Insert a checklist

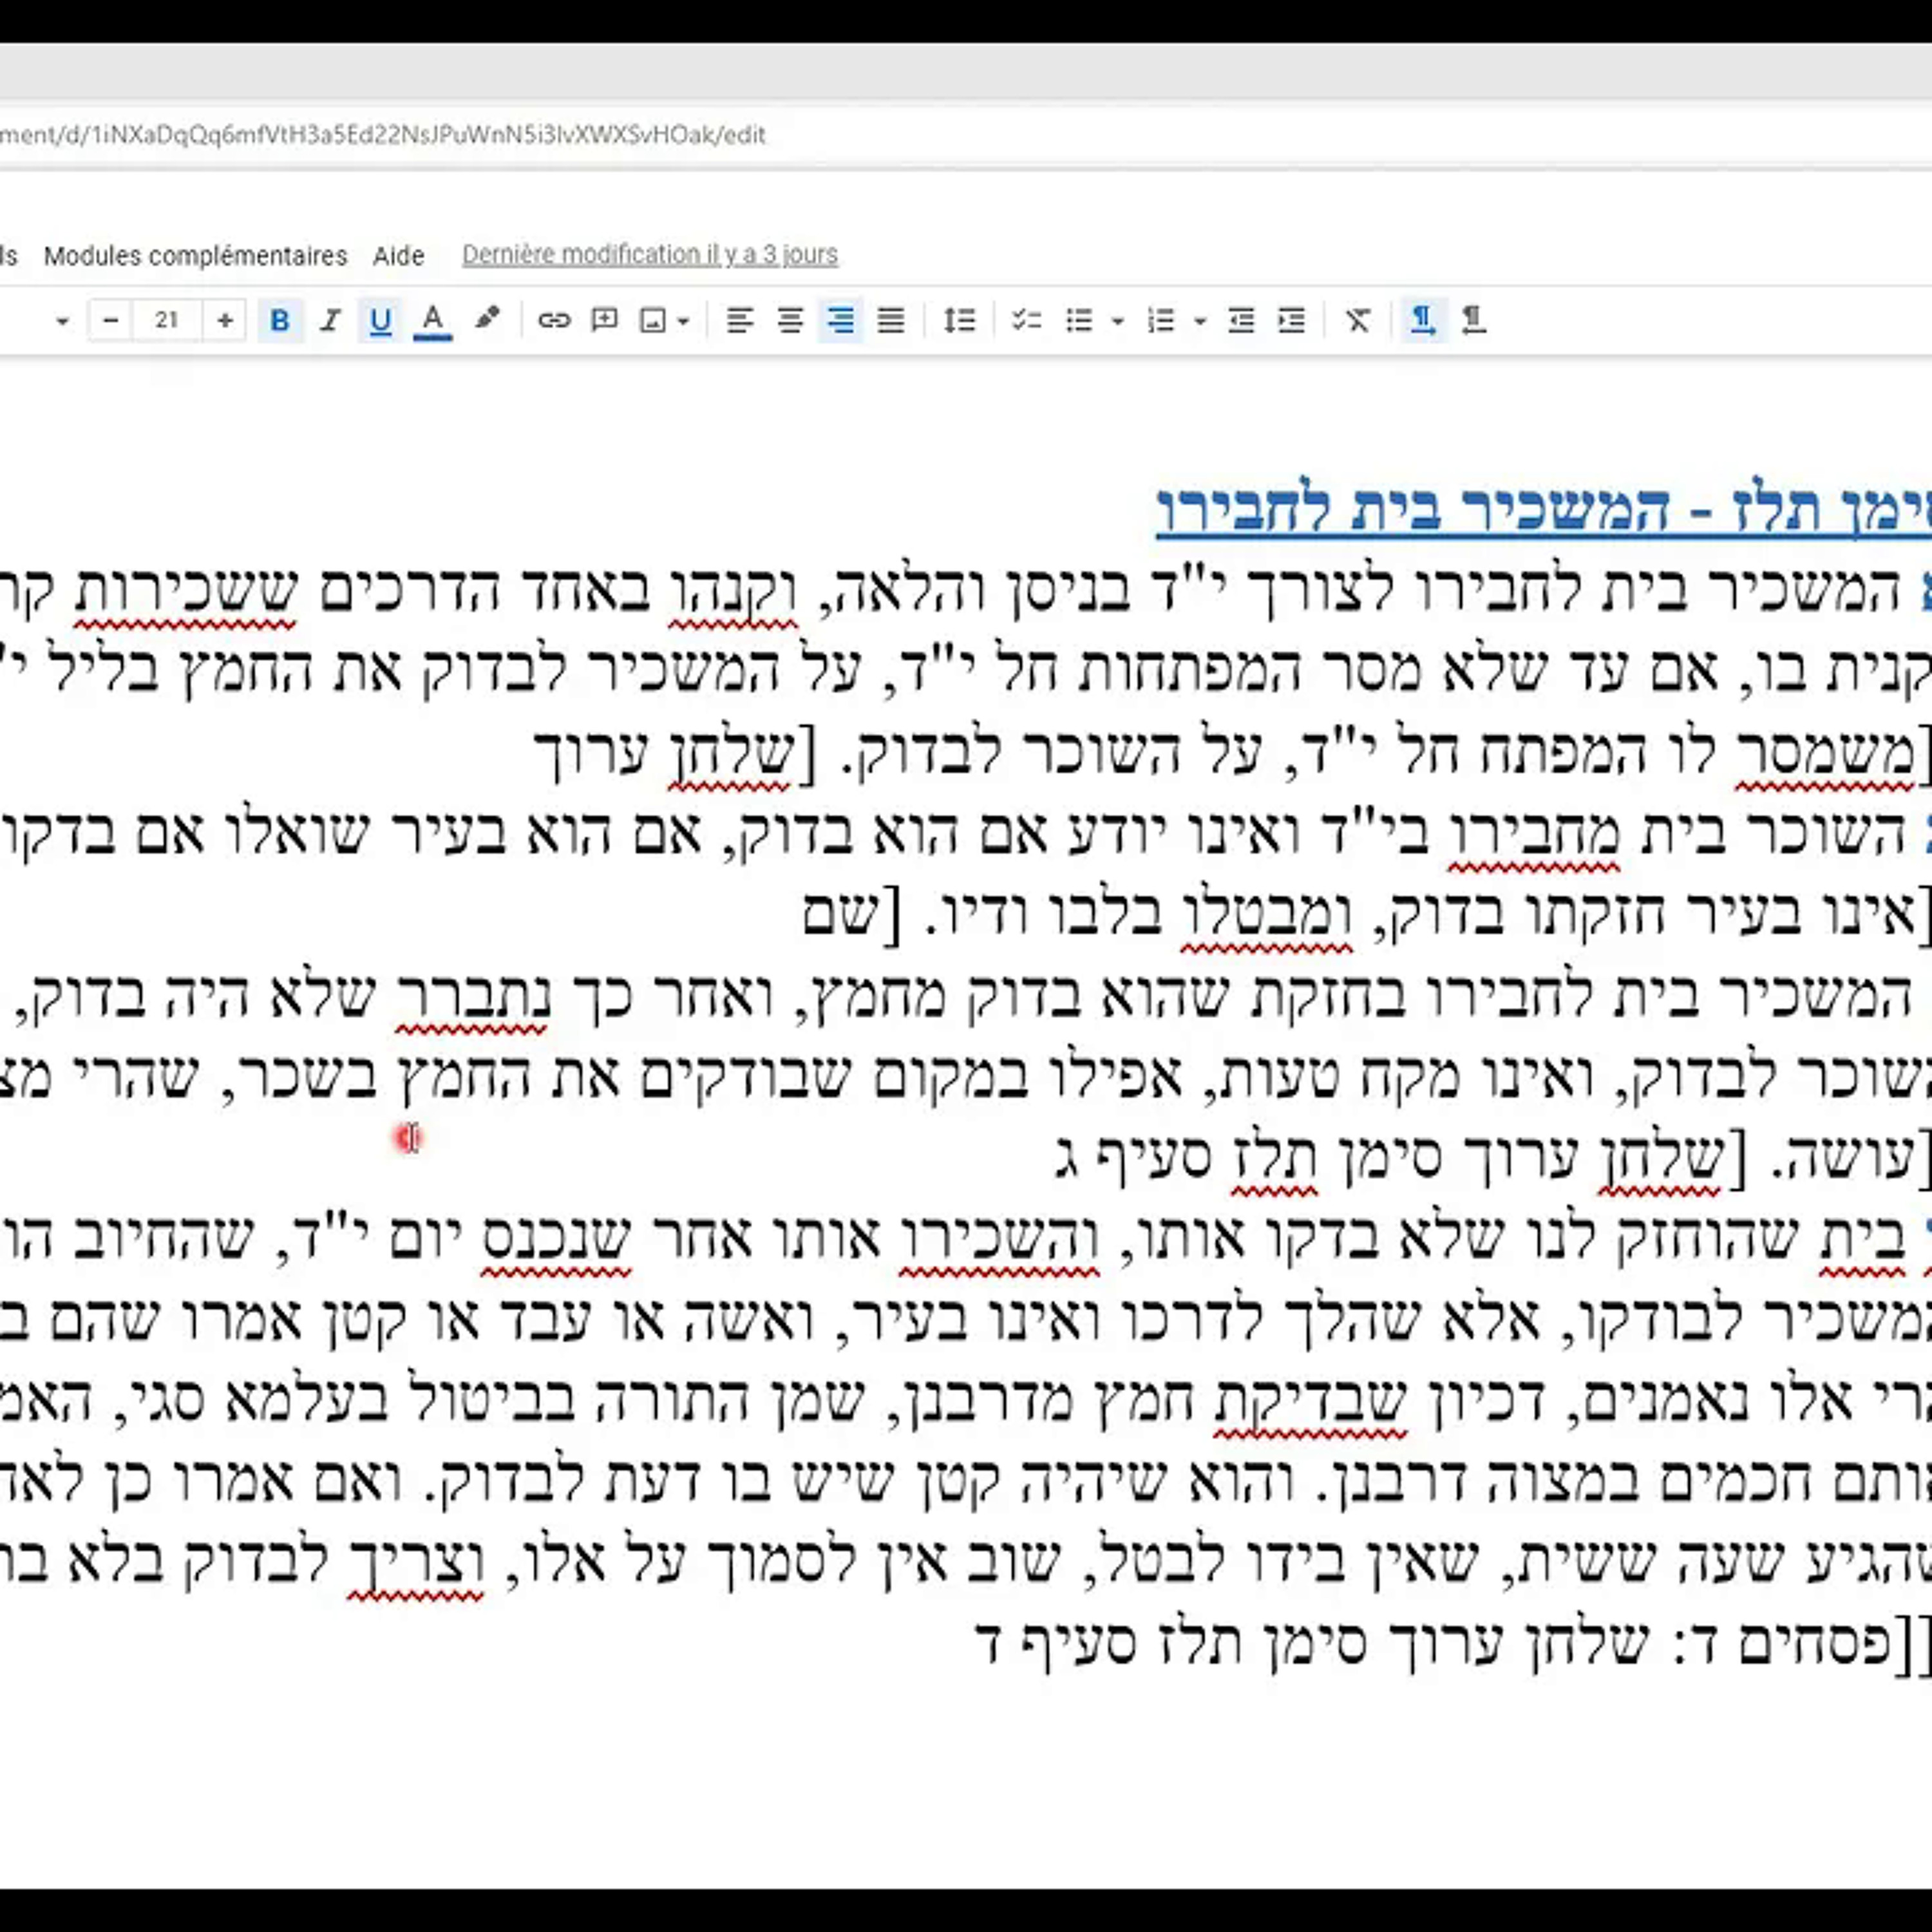[x=1027, y=320]
